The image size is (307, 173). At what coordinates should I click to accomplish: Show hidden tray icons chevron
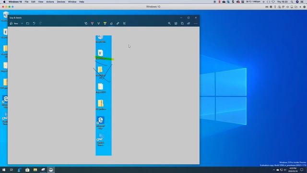coord(274,170)
